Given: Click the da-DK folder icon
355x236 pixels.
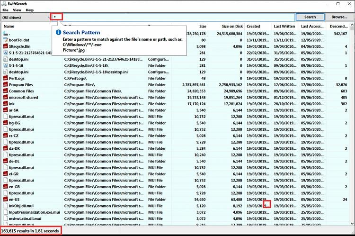Looking at the screenshot, I should (5, 148).
